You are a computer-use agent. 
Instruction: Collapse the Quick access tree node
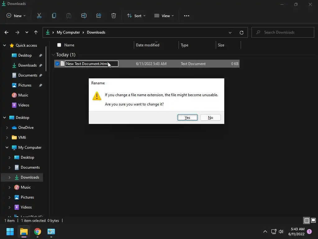[x=4, y=45]
